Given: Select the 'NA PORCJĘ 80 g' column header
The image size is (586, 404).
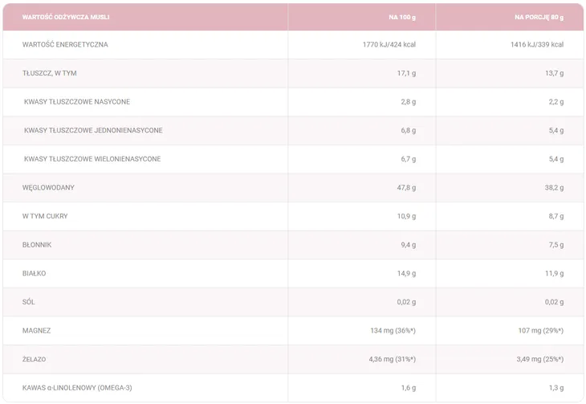Looking at the screenshot, I should pyautogui.click(x=539, y=17).
